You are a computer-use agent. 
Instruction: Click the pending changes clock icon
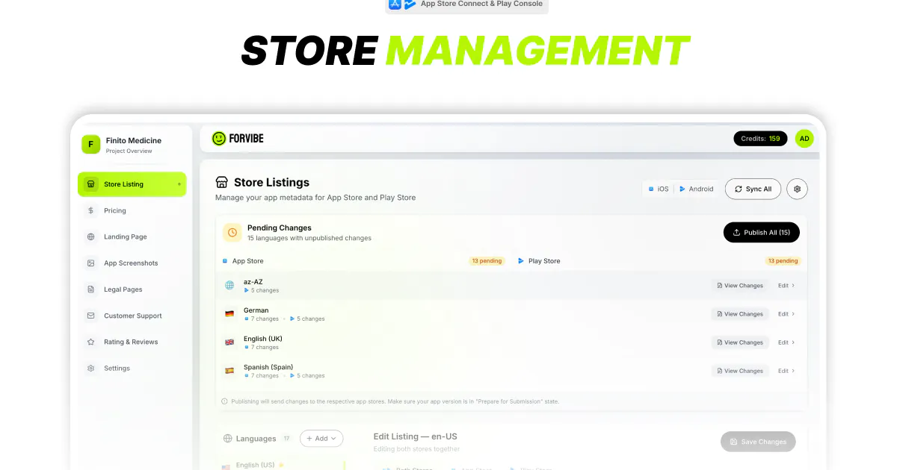(x=232, y=233)
